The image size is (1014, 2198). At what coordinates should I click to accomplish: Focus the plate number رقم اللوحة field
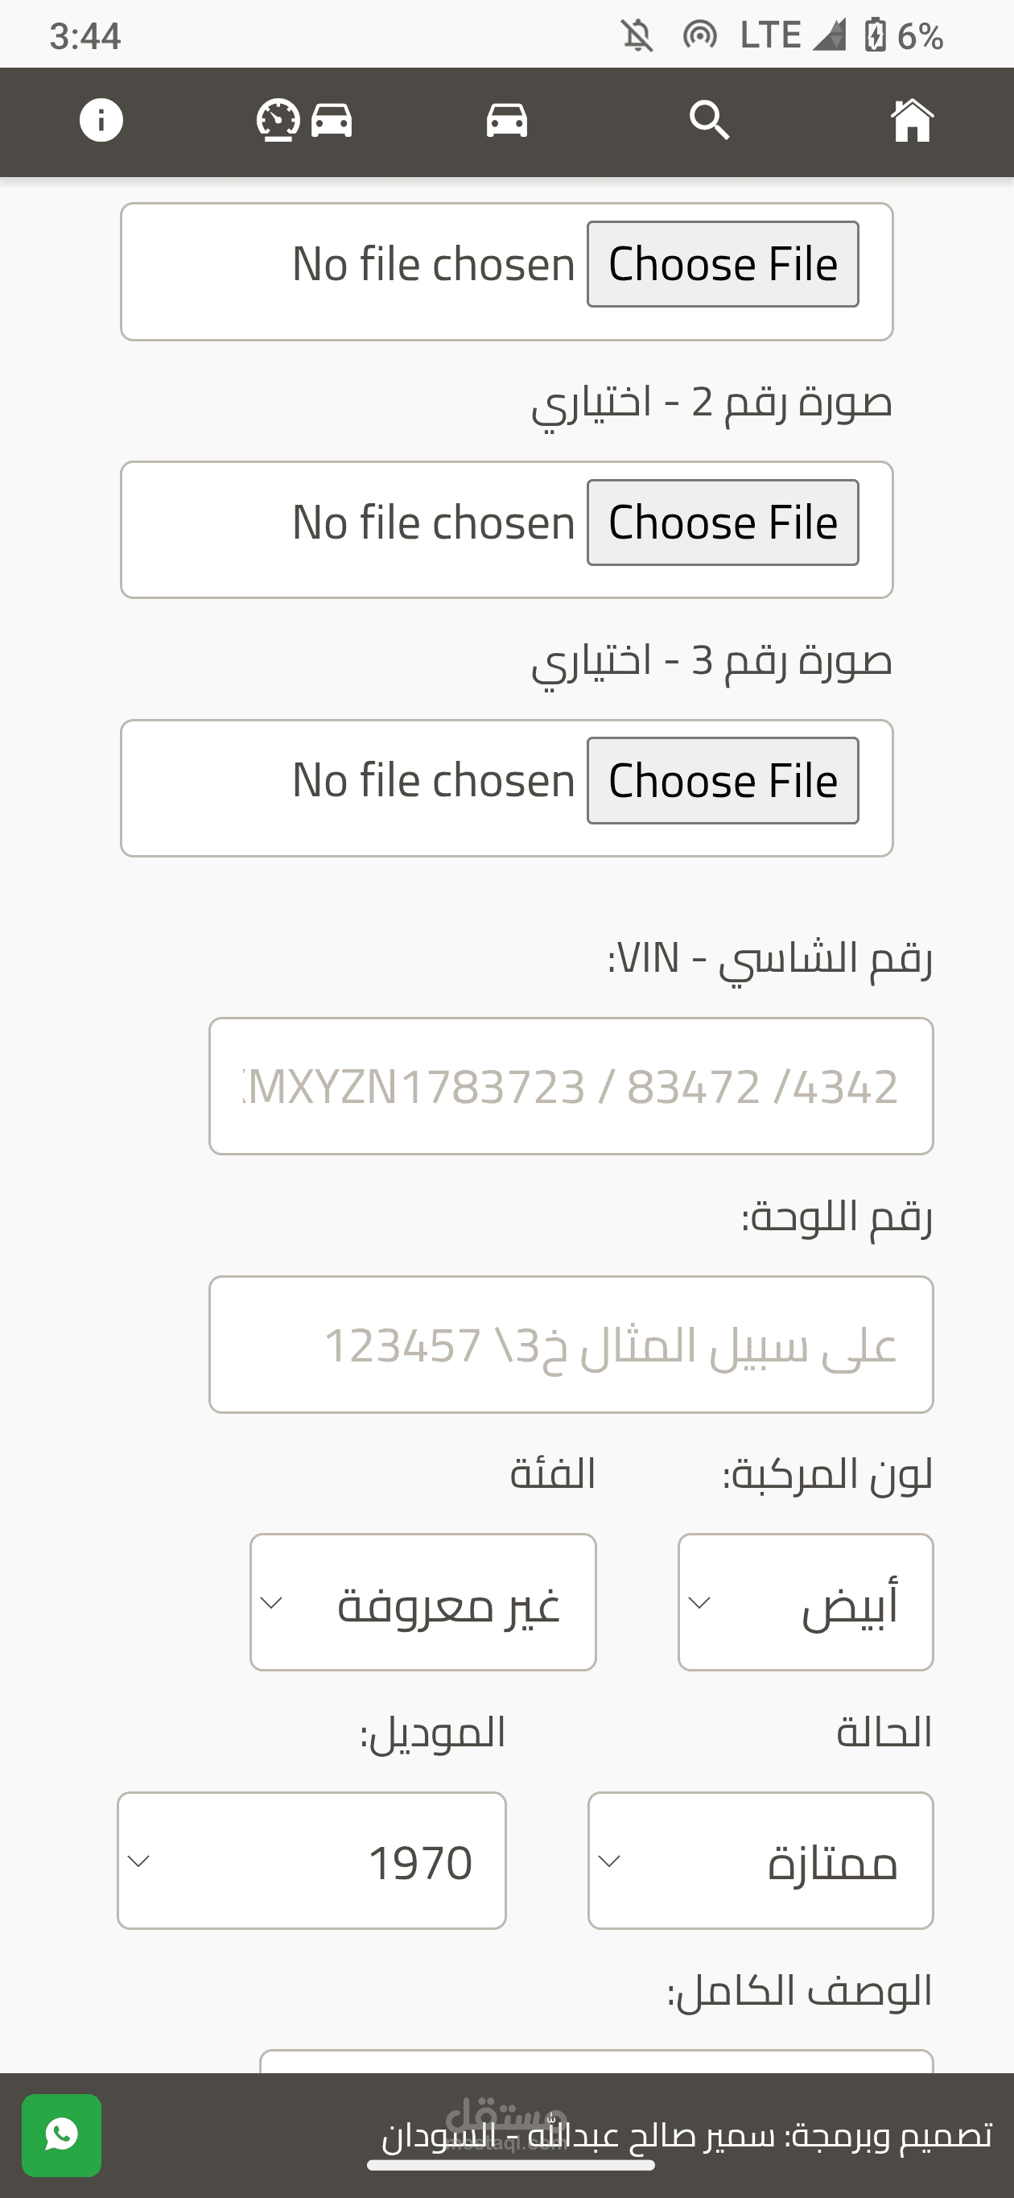click(x=571, y=1344)
